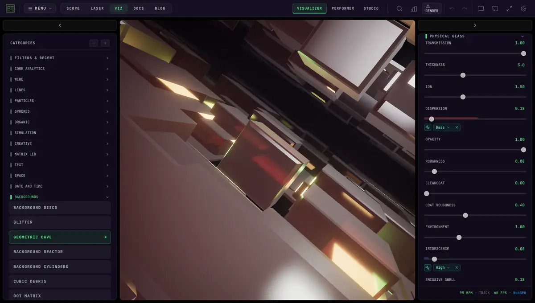The width and height of the screenshot is (535, 303).
Task: Enable the Glitter visual
Action: 60,222
